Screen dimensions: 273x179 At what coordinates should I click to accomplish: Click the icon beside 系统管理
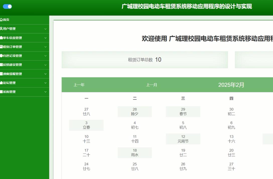[x=2, y=92]
